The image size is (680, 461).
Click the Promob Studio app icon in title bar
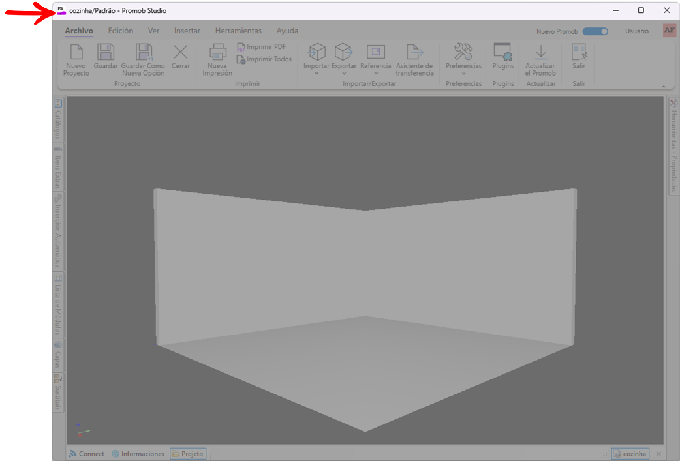61,10
